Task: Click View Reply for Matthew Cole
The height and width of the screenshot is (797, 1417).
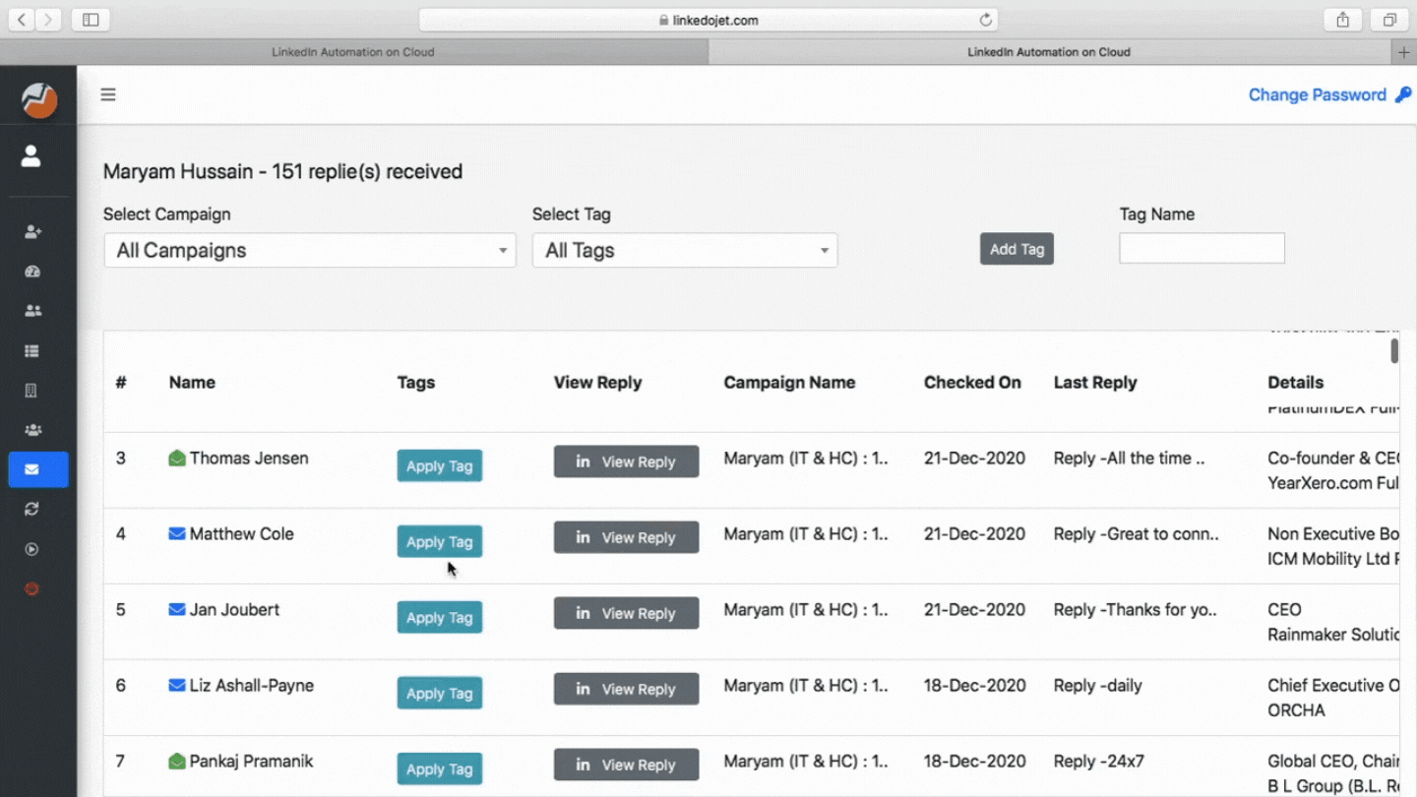Action: (x=627, y=537)
